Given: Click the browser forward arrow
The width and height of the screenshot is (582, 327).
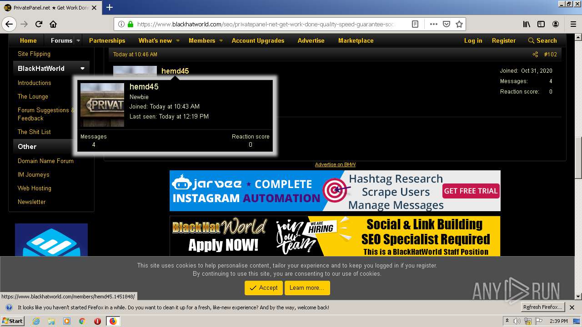Looking at the screenshot, I should tap(24, 24).
